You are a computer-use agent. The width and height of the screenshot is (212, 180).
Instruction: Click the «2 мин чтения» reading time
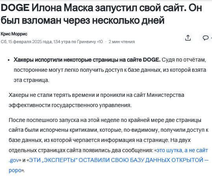point(122,42)
